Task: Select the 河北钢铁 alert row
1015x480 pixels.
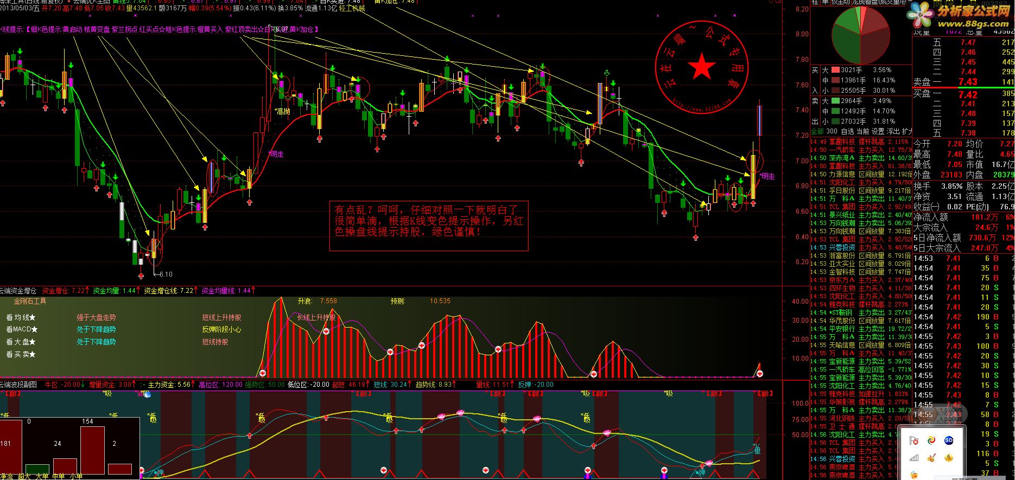Action: tap(861, 418)
